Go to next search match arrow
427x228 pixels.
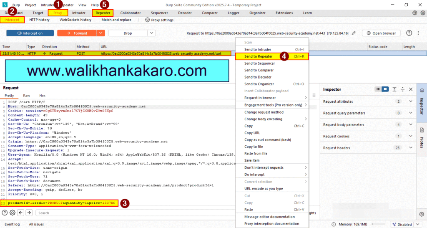tap(29, 213)
